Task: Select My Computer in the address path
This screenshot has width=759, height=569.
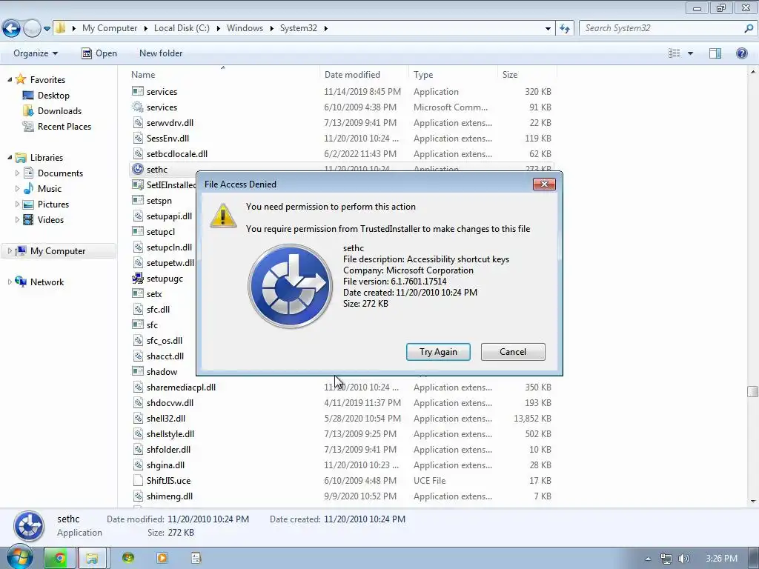Action: (110, 28)
